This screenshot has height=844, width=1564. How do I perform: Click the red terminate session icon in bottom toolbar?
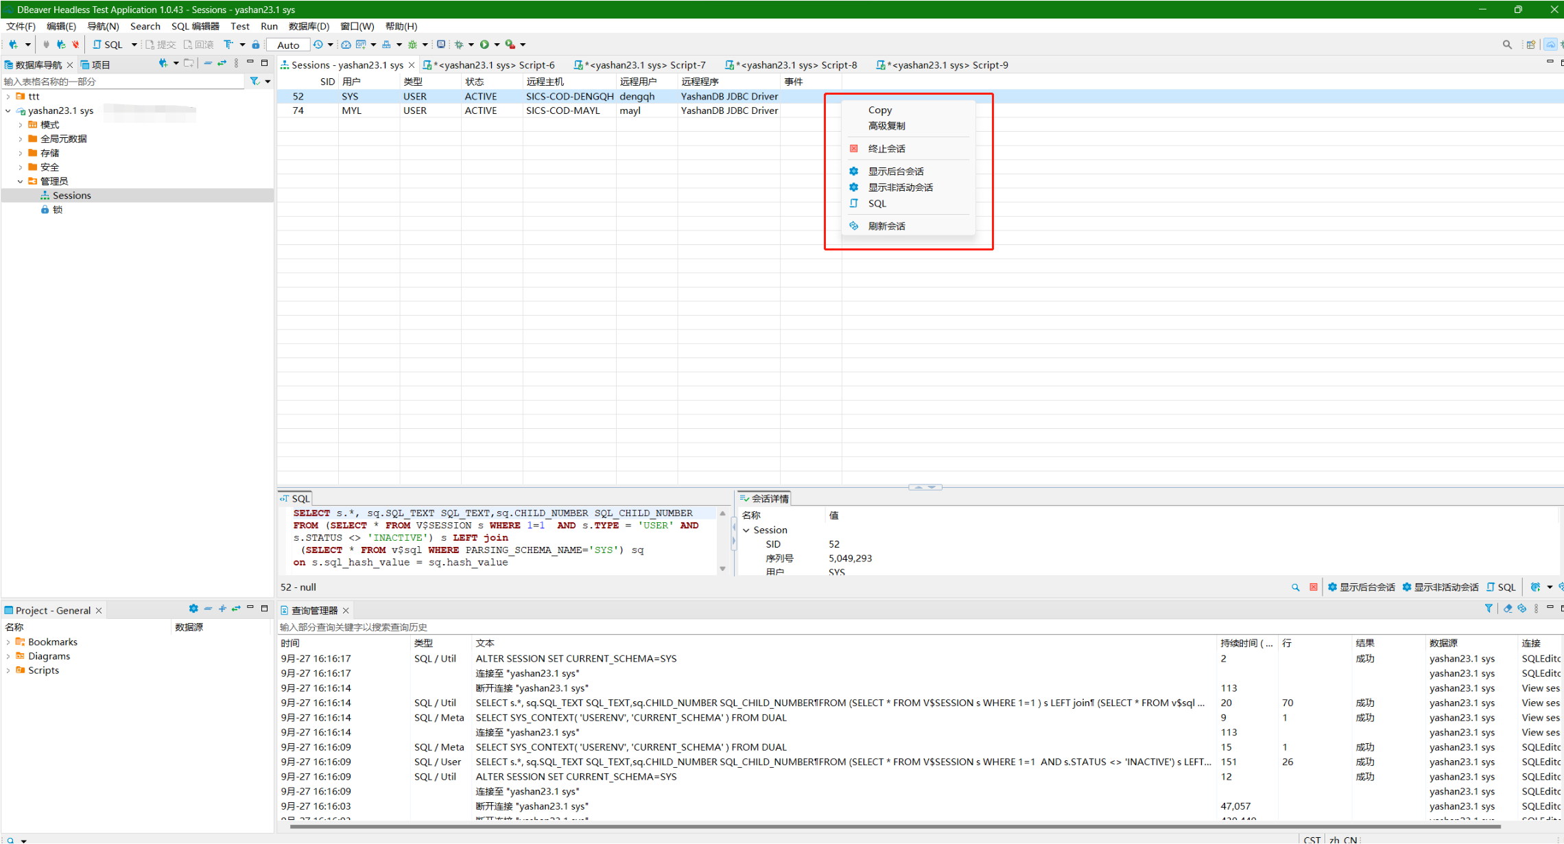pyautogui.click(x=1313, y=587)
